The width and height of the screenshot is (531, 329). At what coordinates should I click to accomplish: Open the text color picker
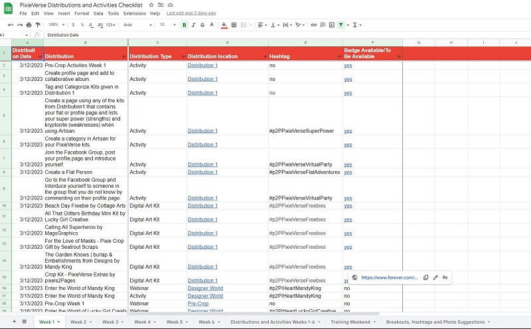coord(212,25)
